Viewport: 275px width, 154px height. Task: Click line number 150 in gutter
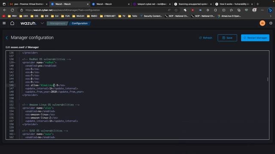tap(12, 98)
